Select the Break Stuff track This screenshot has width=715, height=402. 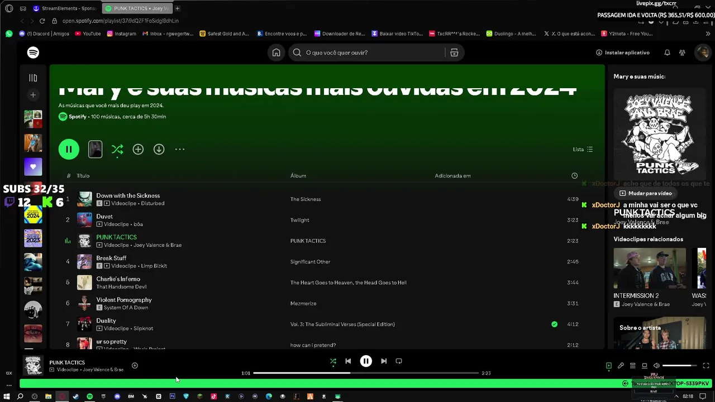point(111,258)
